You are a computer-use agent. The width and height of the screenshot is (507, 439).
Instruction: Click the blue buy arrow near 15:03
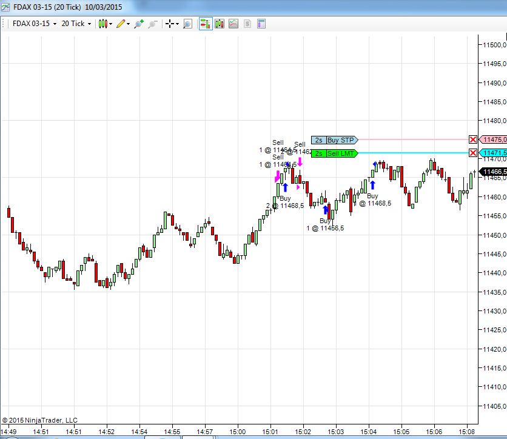click(x=326, y=210)
